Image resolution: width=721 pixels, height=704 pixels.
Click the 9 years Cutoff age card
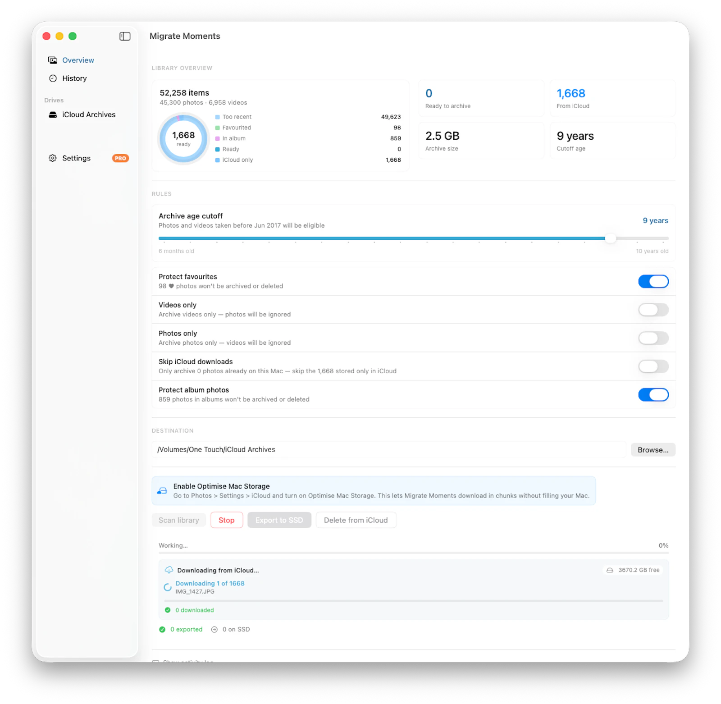(612, 141)
